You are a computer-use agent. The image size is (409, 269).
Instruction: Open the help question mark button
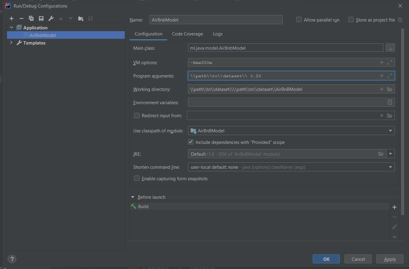click(12, 259)
